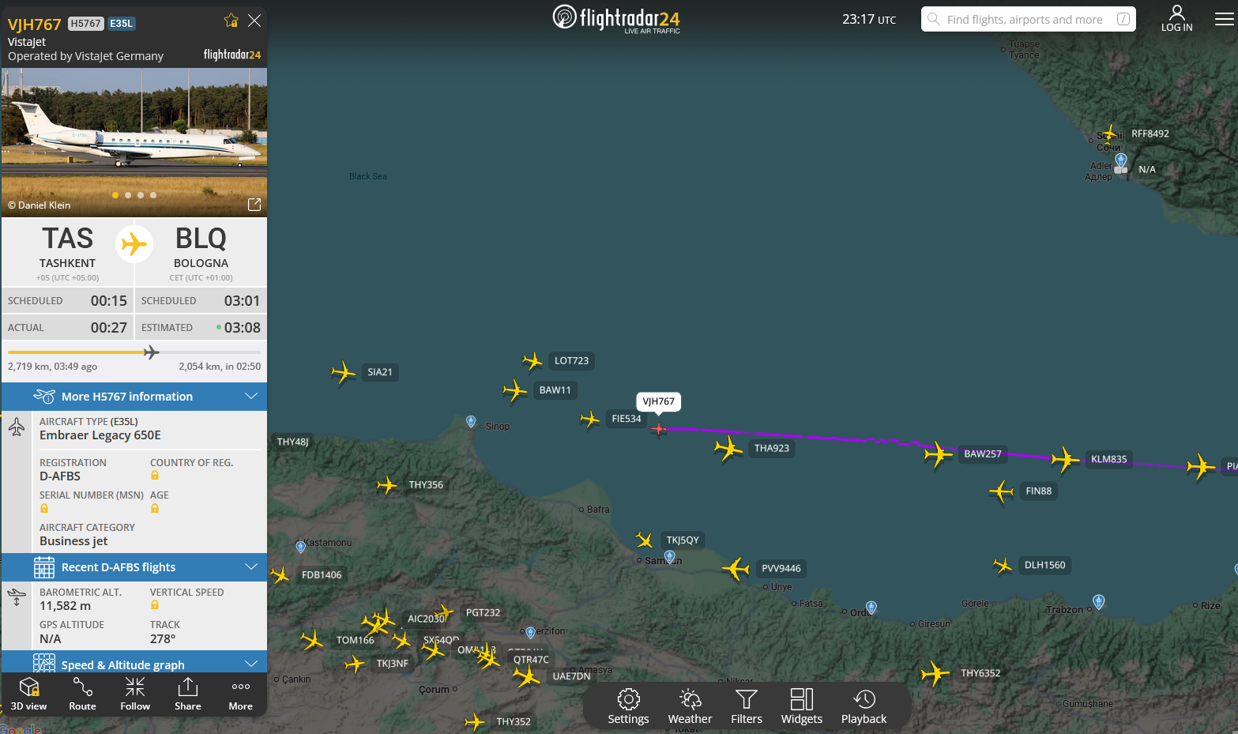Add VJH767 to favorites with star icon
The height and width of the screenshot is (734, 1238).
[231, 21]
